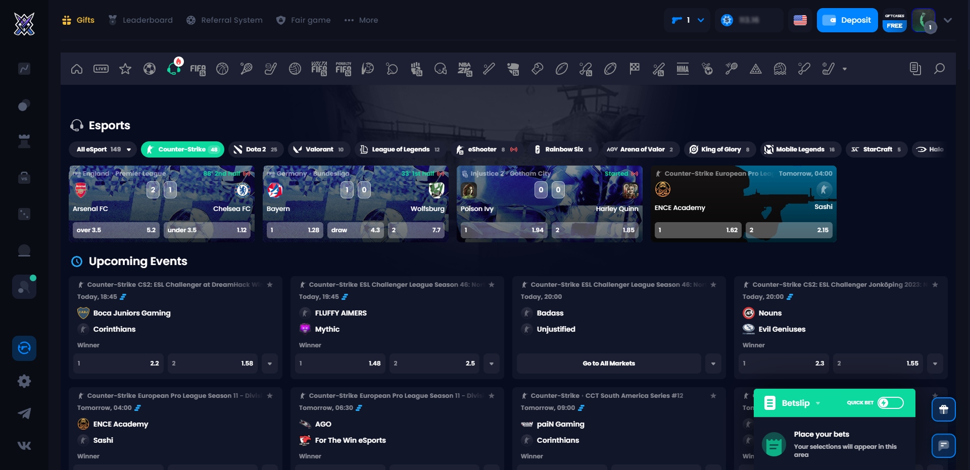Select the Volta FIFA 24 icon
970x470 pixels.
click(319, 69)
